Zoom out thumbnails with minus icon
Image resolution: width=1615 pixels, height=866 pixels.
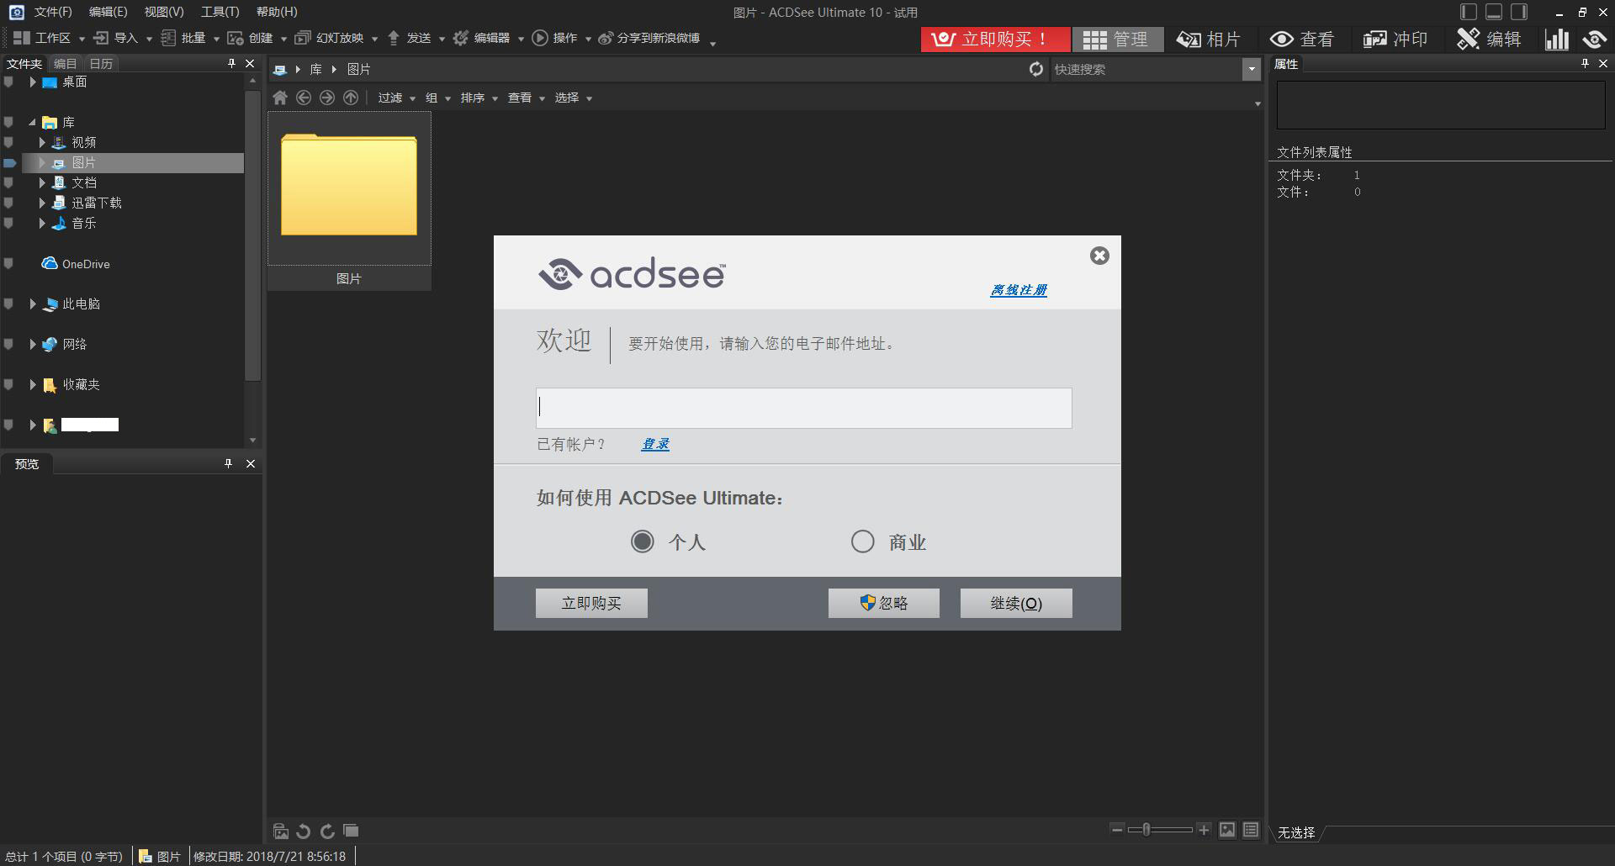click(1117, 829)
